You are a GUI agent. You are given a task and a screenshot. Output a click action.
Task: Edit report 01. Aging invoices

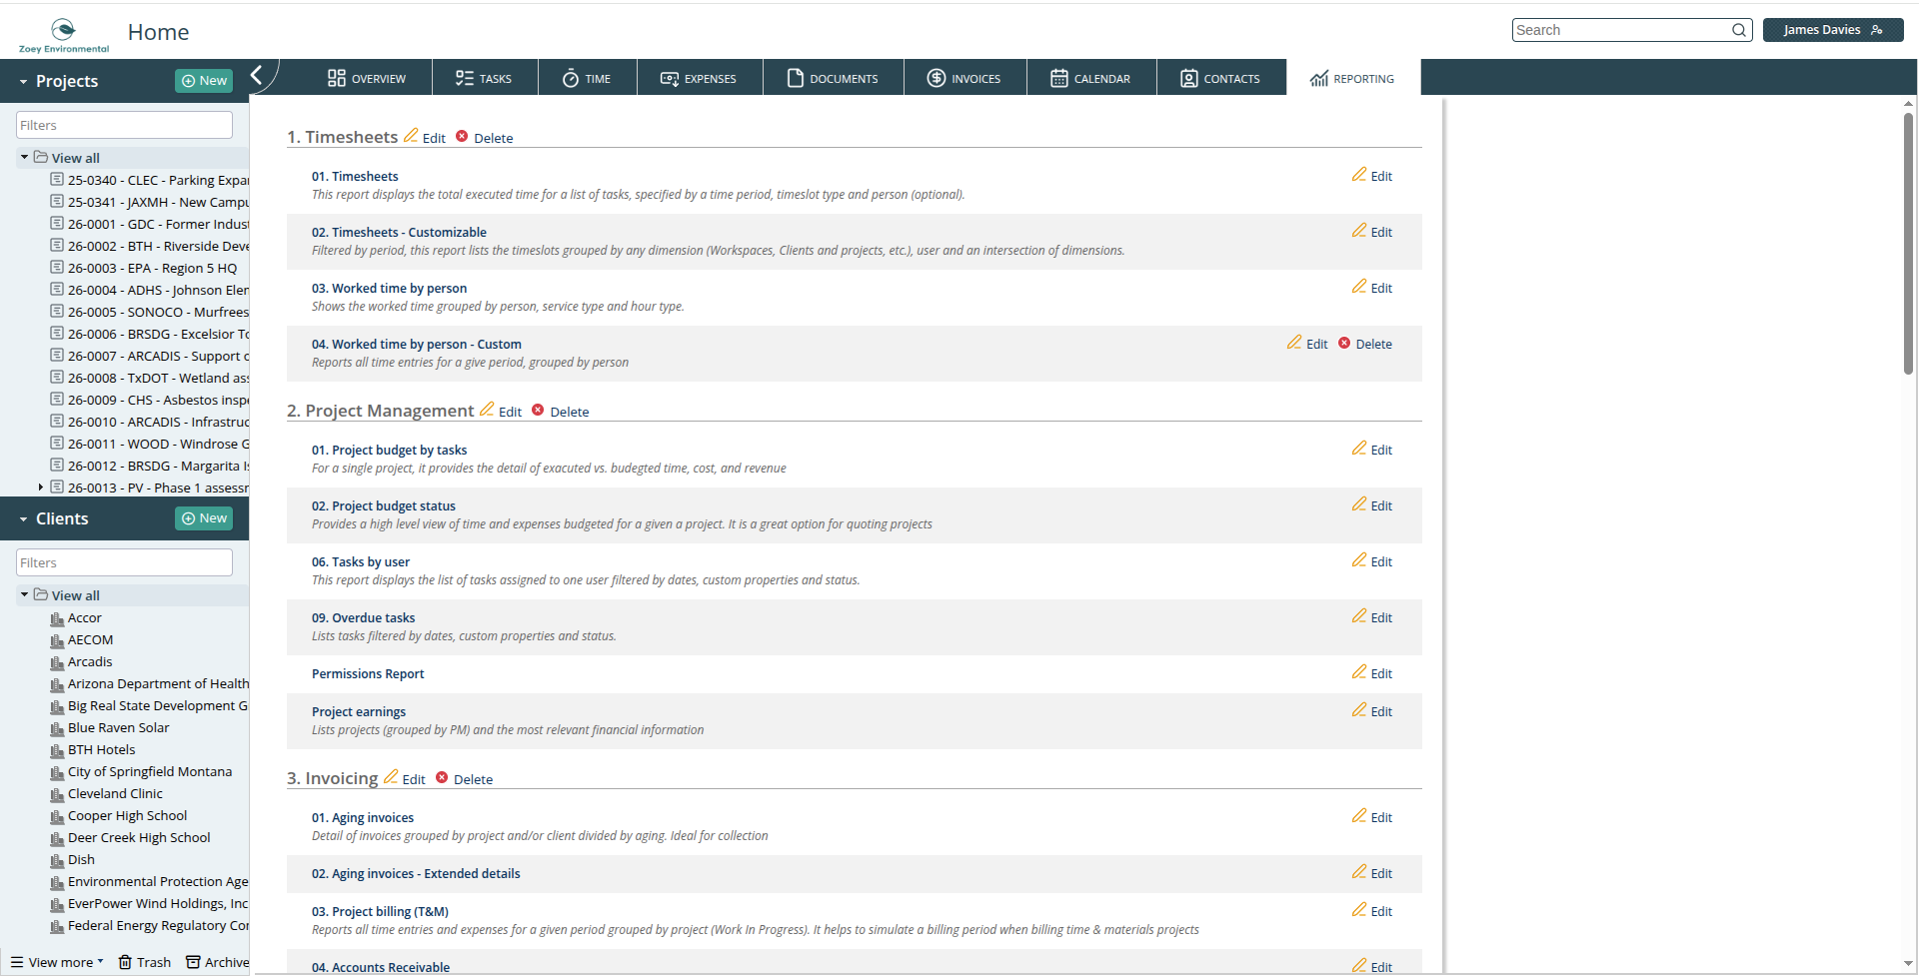pyautogui.click(x=1372, y=816)
